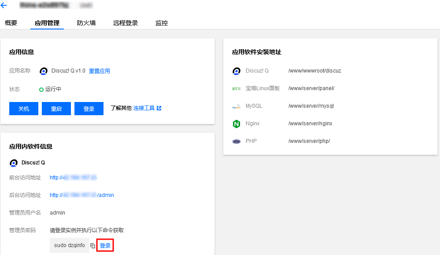The image size is (440, 255).
Task: Click the MySQL software label
Action: click(x=254, y=106)
